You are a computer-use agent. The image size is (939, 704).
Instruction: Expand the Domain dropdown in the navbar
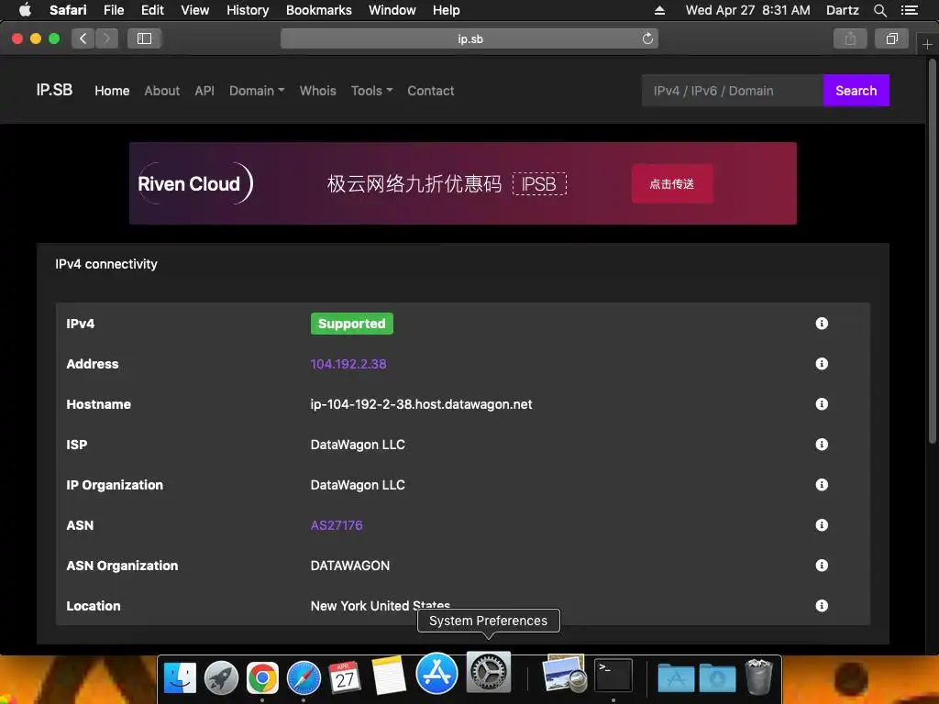point(257,91)
